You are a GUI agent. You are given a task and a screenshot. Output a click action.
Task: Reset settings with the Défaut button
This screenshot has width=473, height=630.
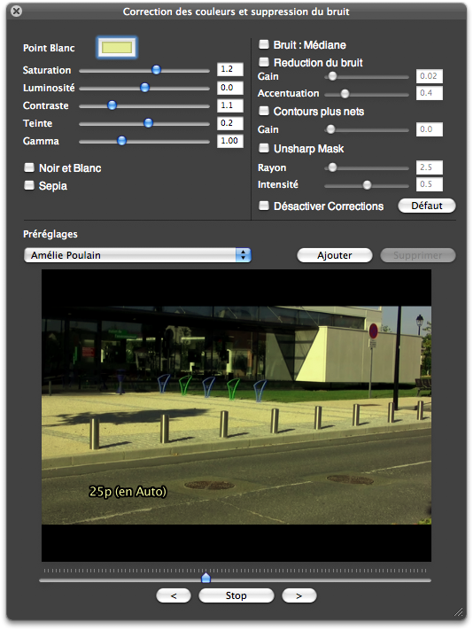coord(427,206)
